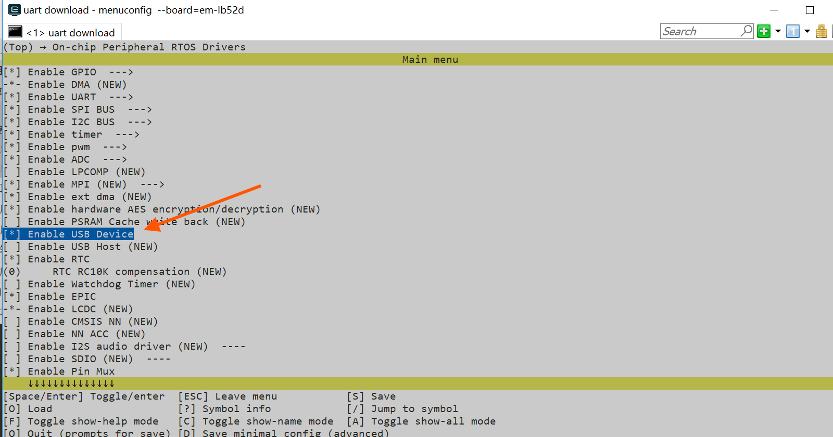Click the Enable Pin Mux entry

coord(71,372)
